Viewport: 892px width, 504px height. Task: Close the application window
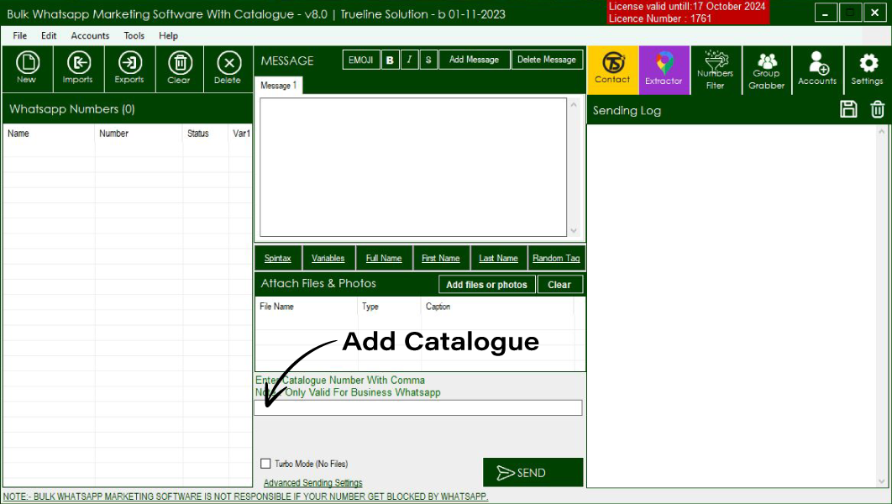click(x=875, y=13)
